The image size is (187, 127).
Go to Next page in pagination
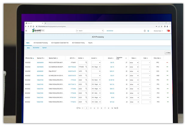pyautogui.click(x=115, y=108)
